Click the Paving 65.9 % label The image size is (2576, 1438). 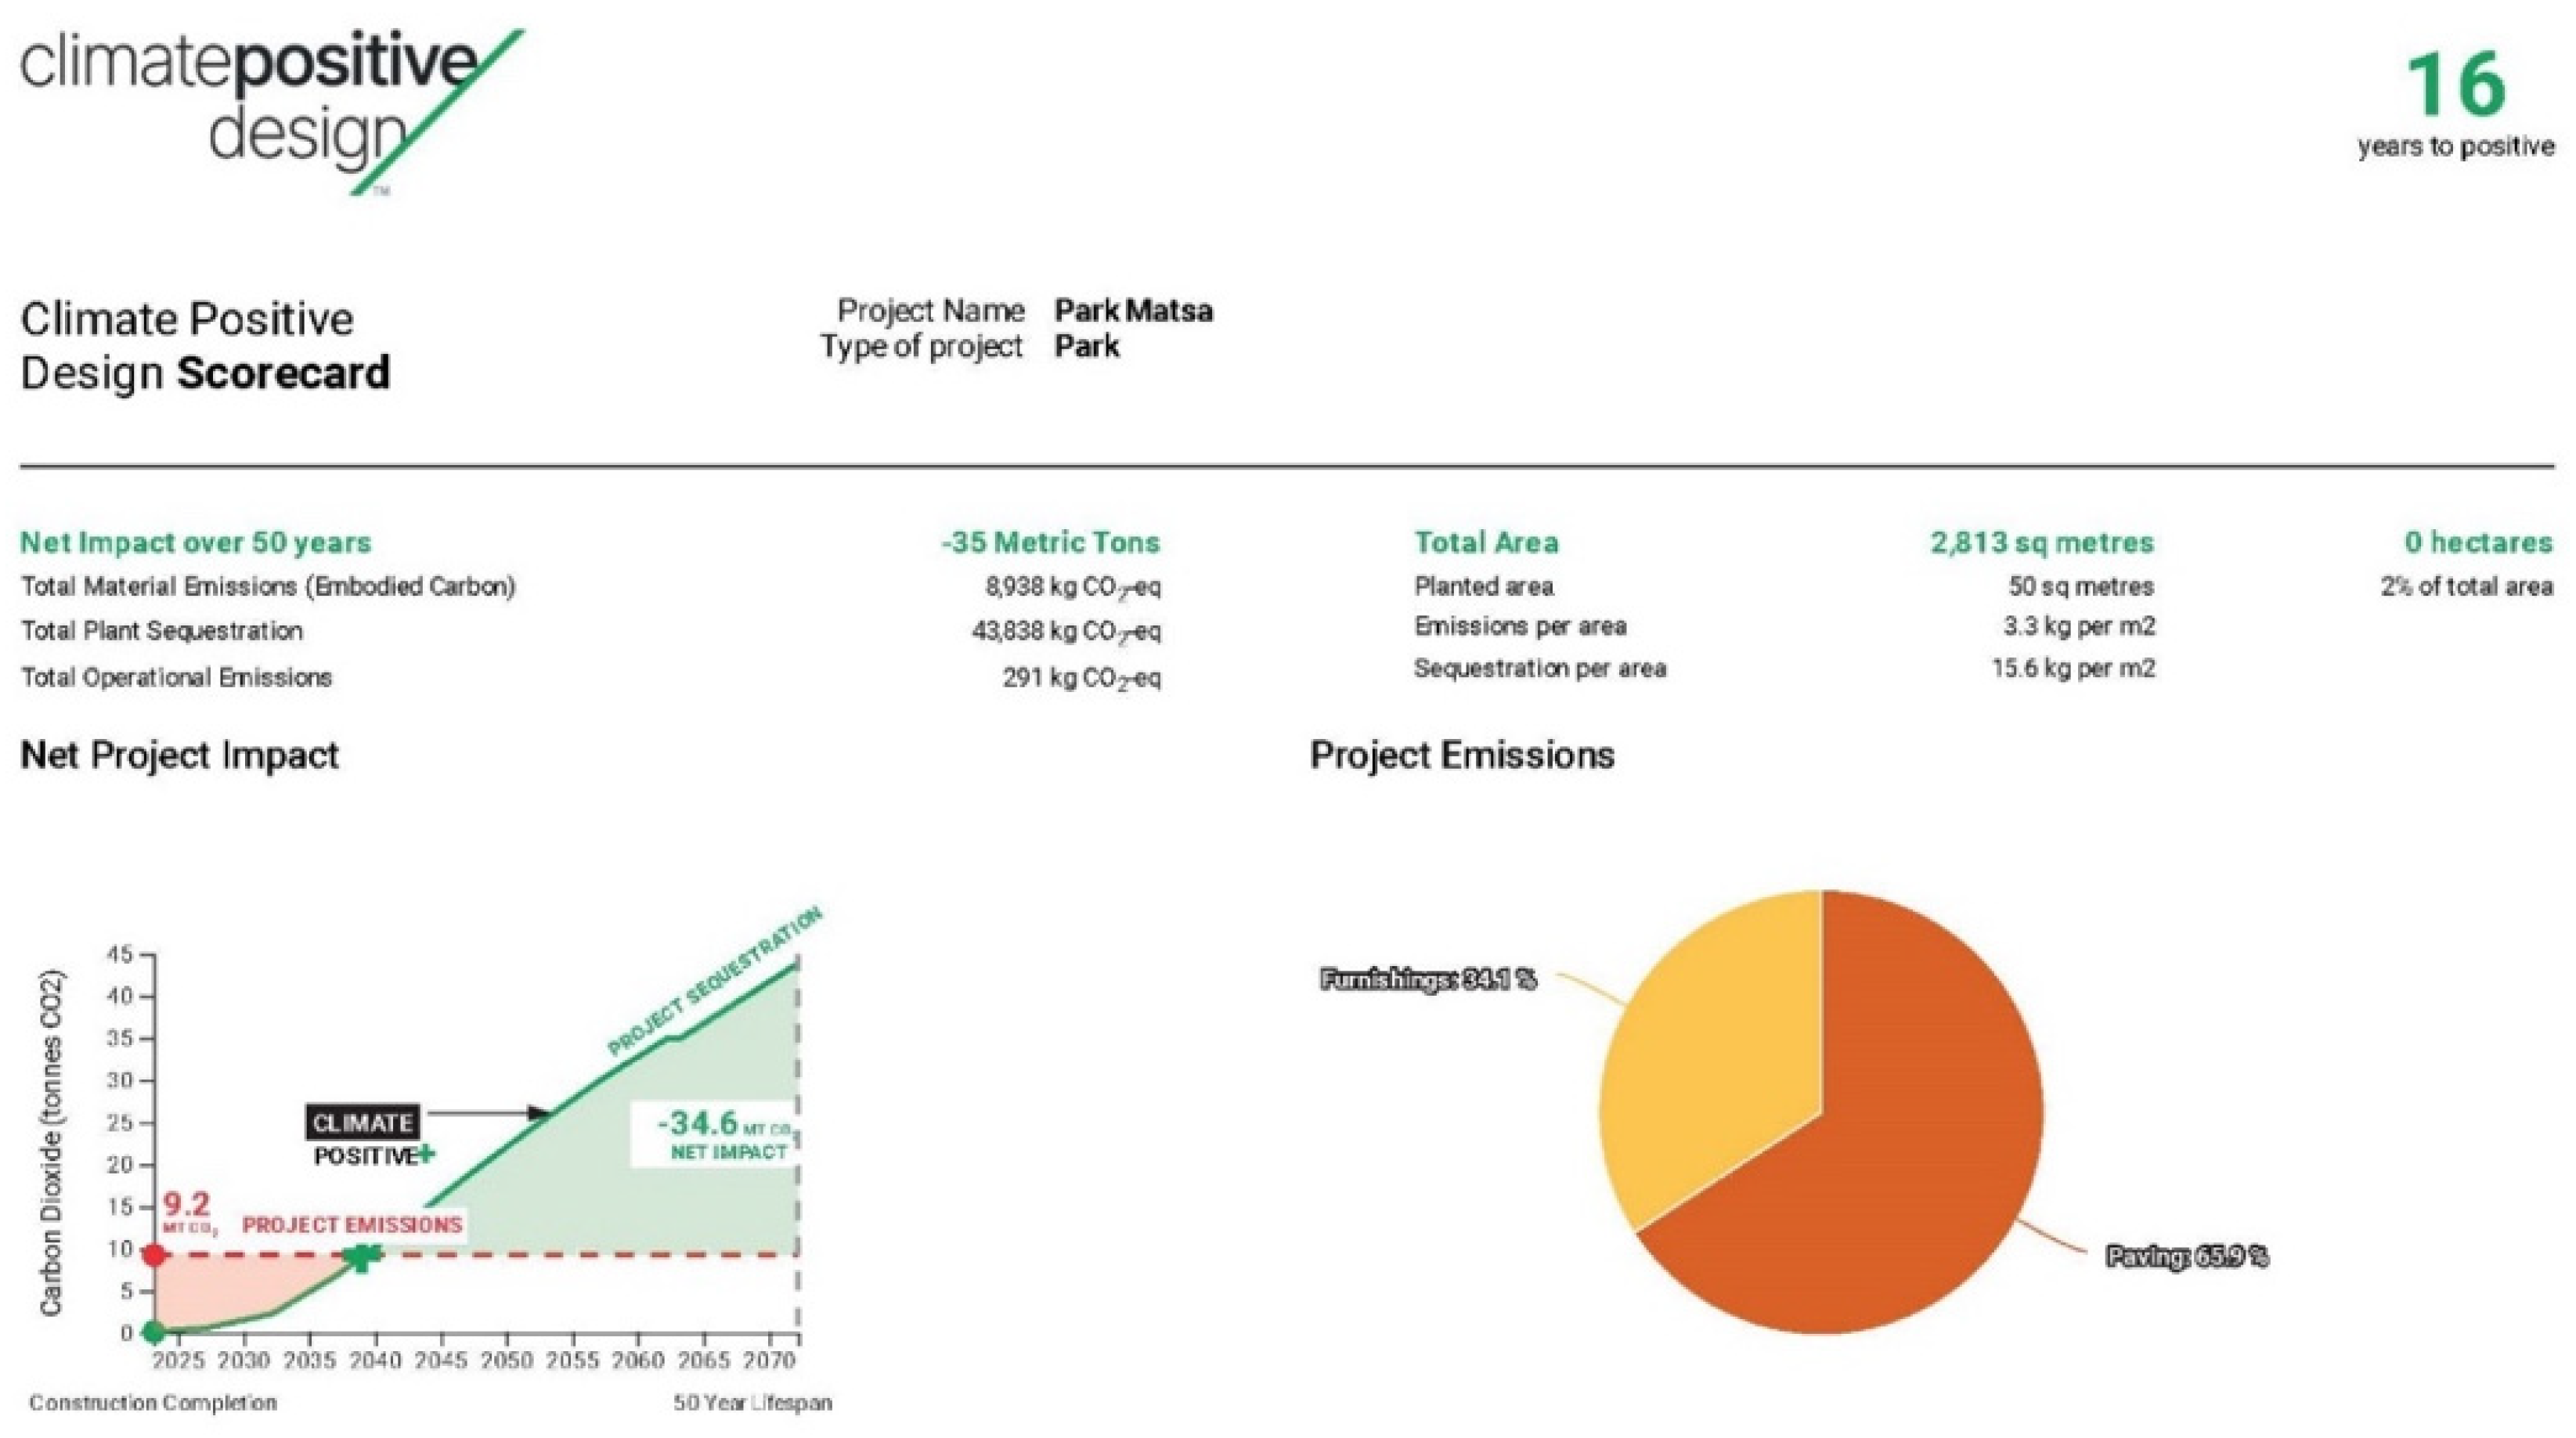coord(2186,1256)
